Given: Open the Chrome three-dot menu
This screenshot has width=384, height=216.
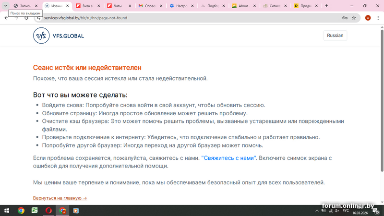Looking at the screenshot, I should click(x=378, y=18).
